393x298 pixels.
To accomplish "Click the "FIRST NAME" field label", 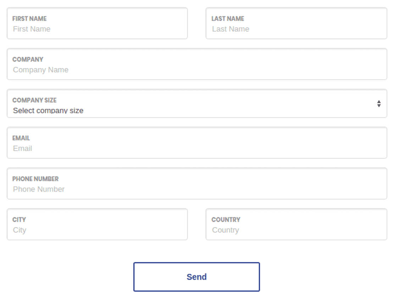I will pyautogui.click(x=29, y=19).
